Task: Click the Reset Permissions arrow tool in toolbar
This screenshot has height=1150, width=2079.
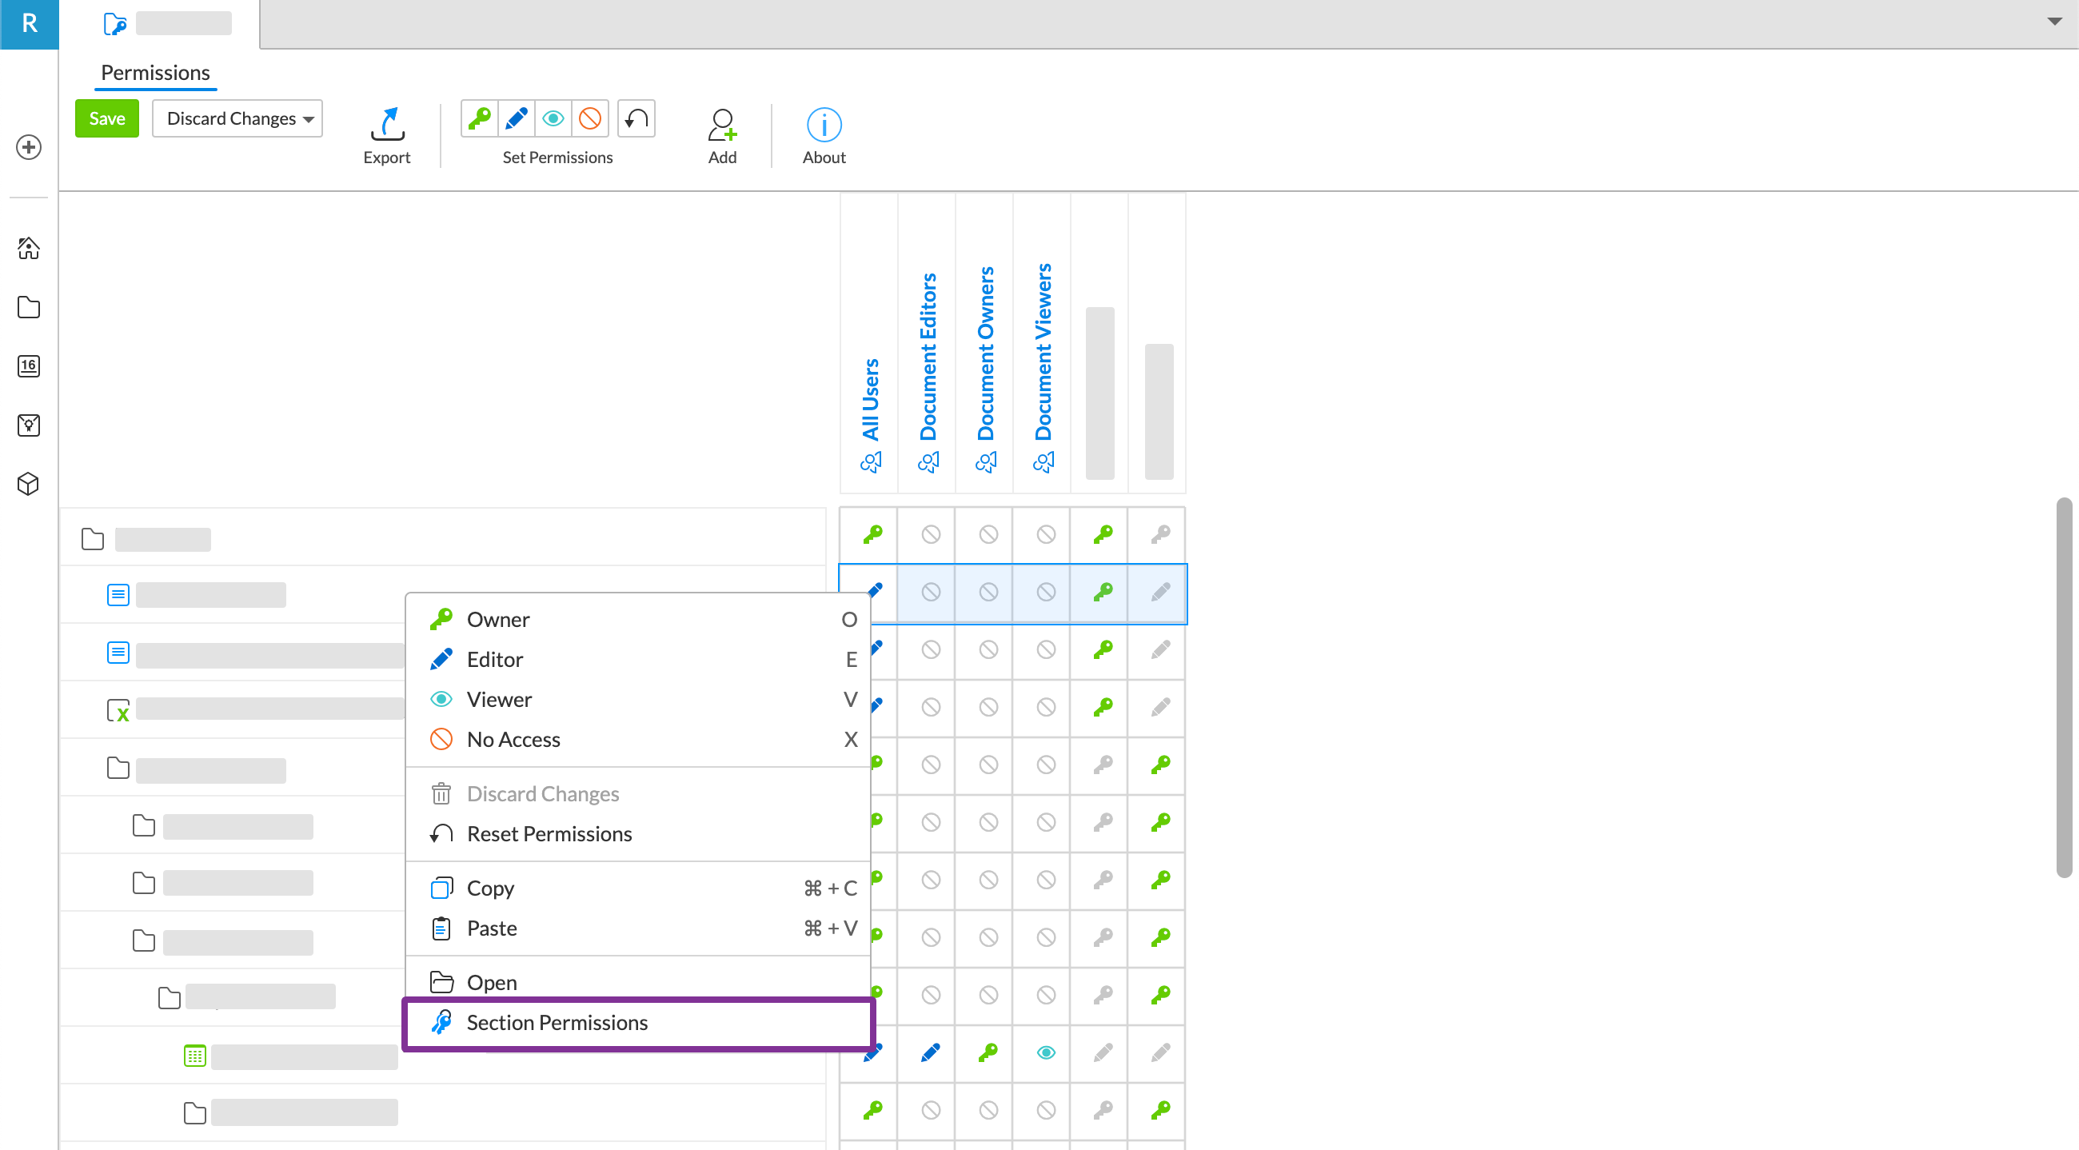Action: tap(636, 119)
